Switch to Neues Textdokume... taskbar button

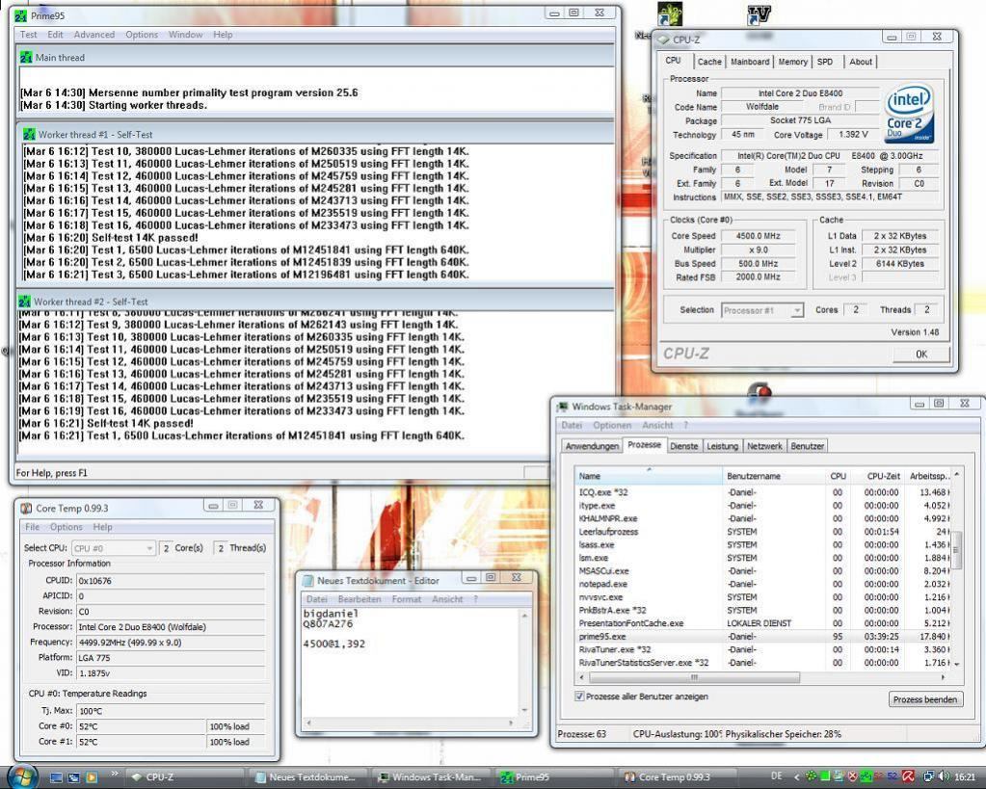click(x=308, y=777)
